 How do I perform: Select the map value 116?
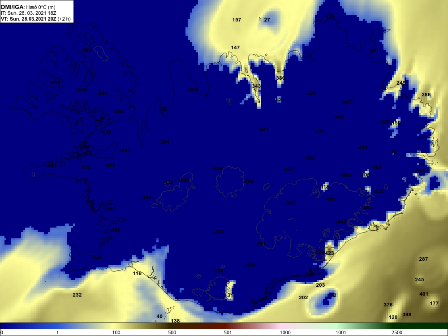click(138, 273)
